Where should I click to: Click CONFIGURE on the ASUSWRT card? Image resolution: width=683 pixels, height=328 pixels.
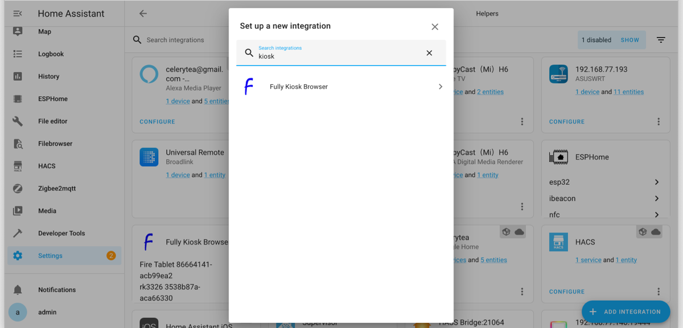coord(567,122)
